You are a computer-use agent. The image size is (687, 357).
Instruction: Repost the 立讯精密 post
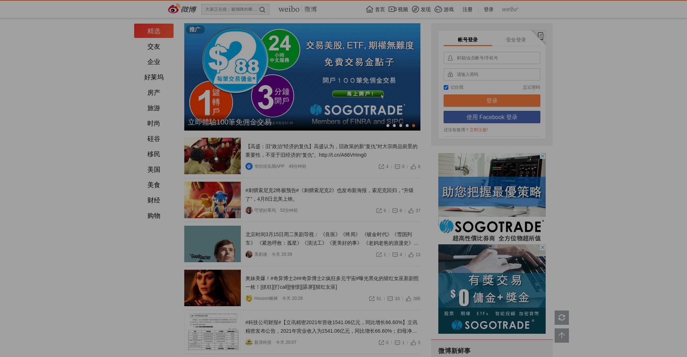point(381,343)
